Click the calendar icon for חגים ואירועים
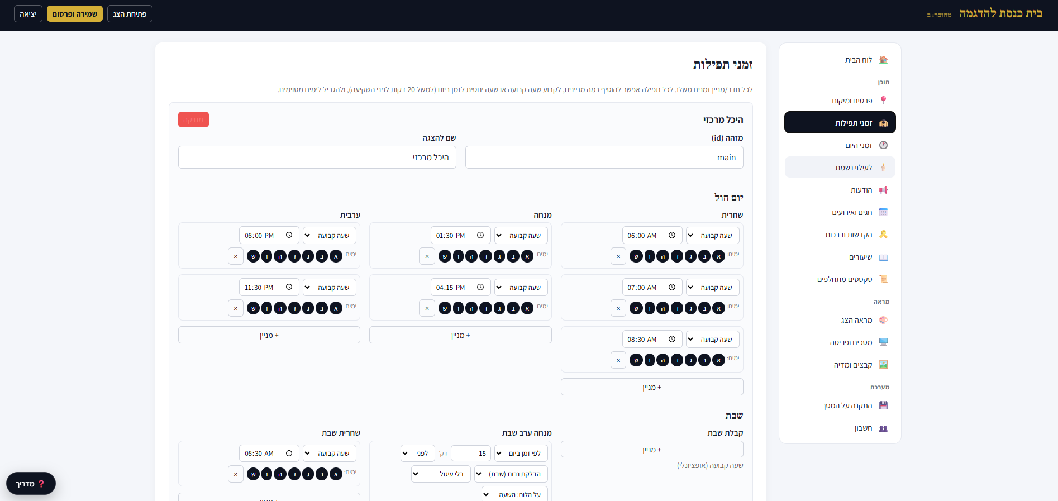1058x501 pixels. point(883,212)
